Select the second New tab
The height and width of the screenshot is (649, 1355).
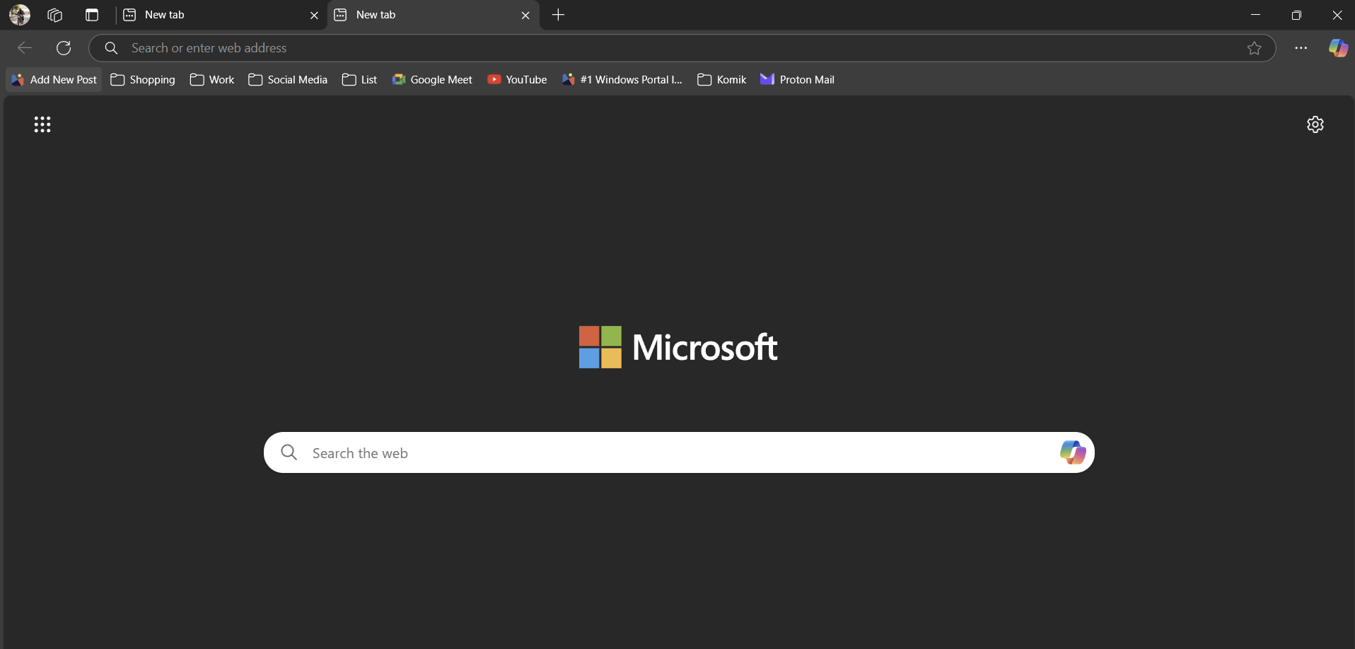432,15
